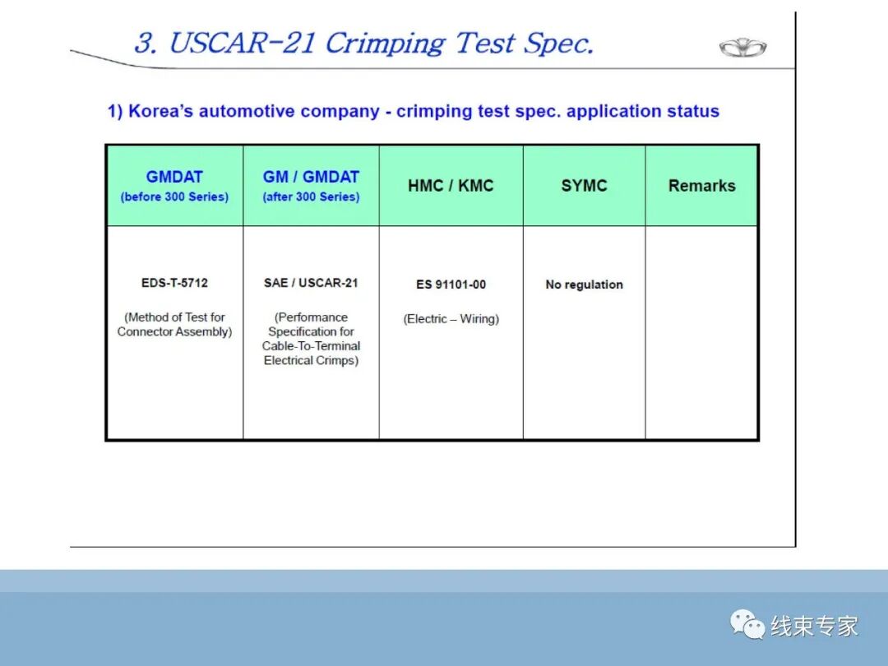Click "(Method of Test for Connector Assembly)" text

pyautogui.click(x=174, y=325)
